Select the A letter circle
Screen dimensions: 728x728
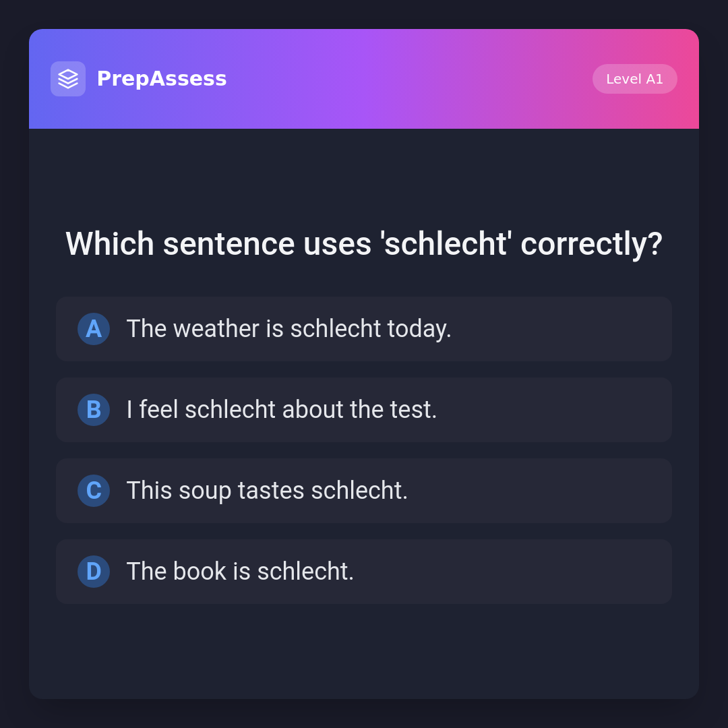(x=94, y=329)
